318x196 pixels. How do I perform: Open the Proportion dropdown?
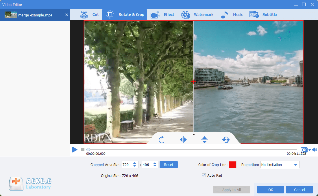pyautogui.click(x=280, y=165)
